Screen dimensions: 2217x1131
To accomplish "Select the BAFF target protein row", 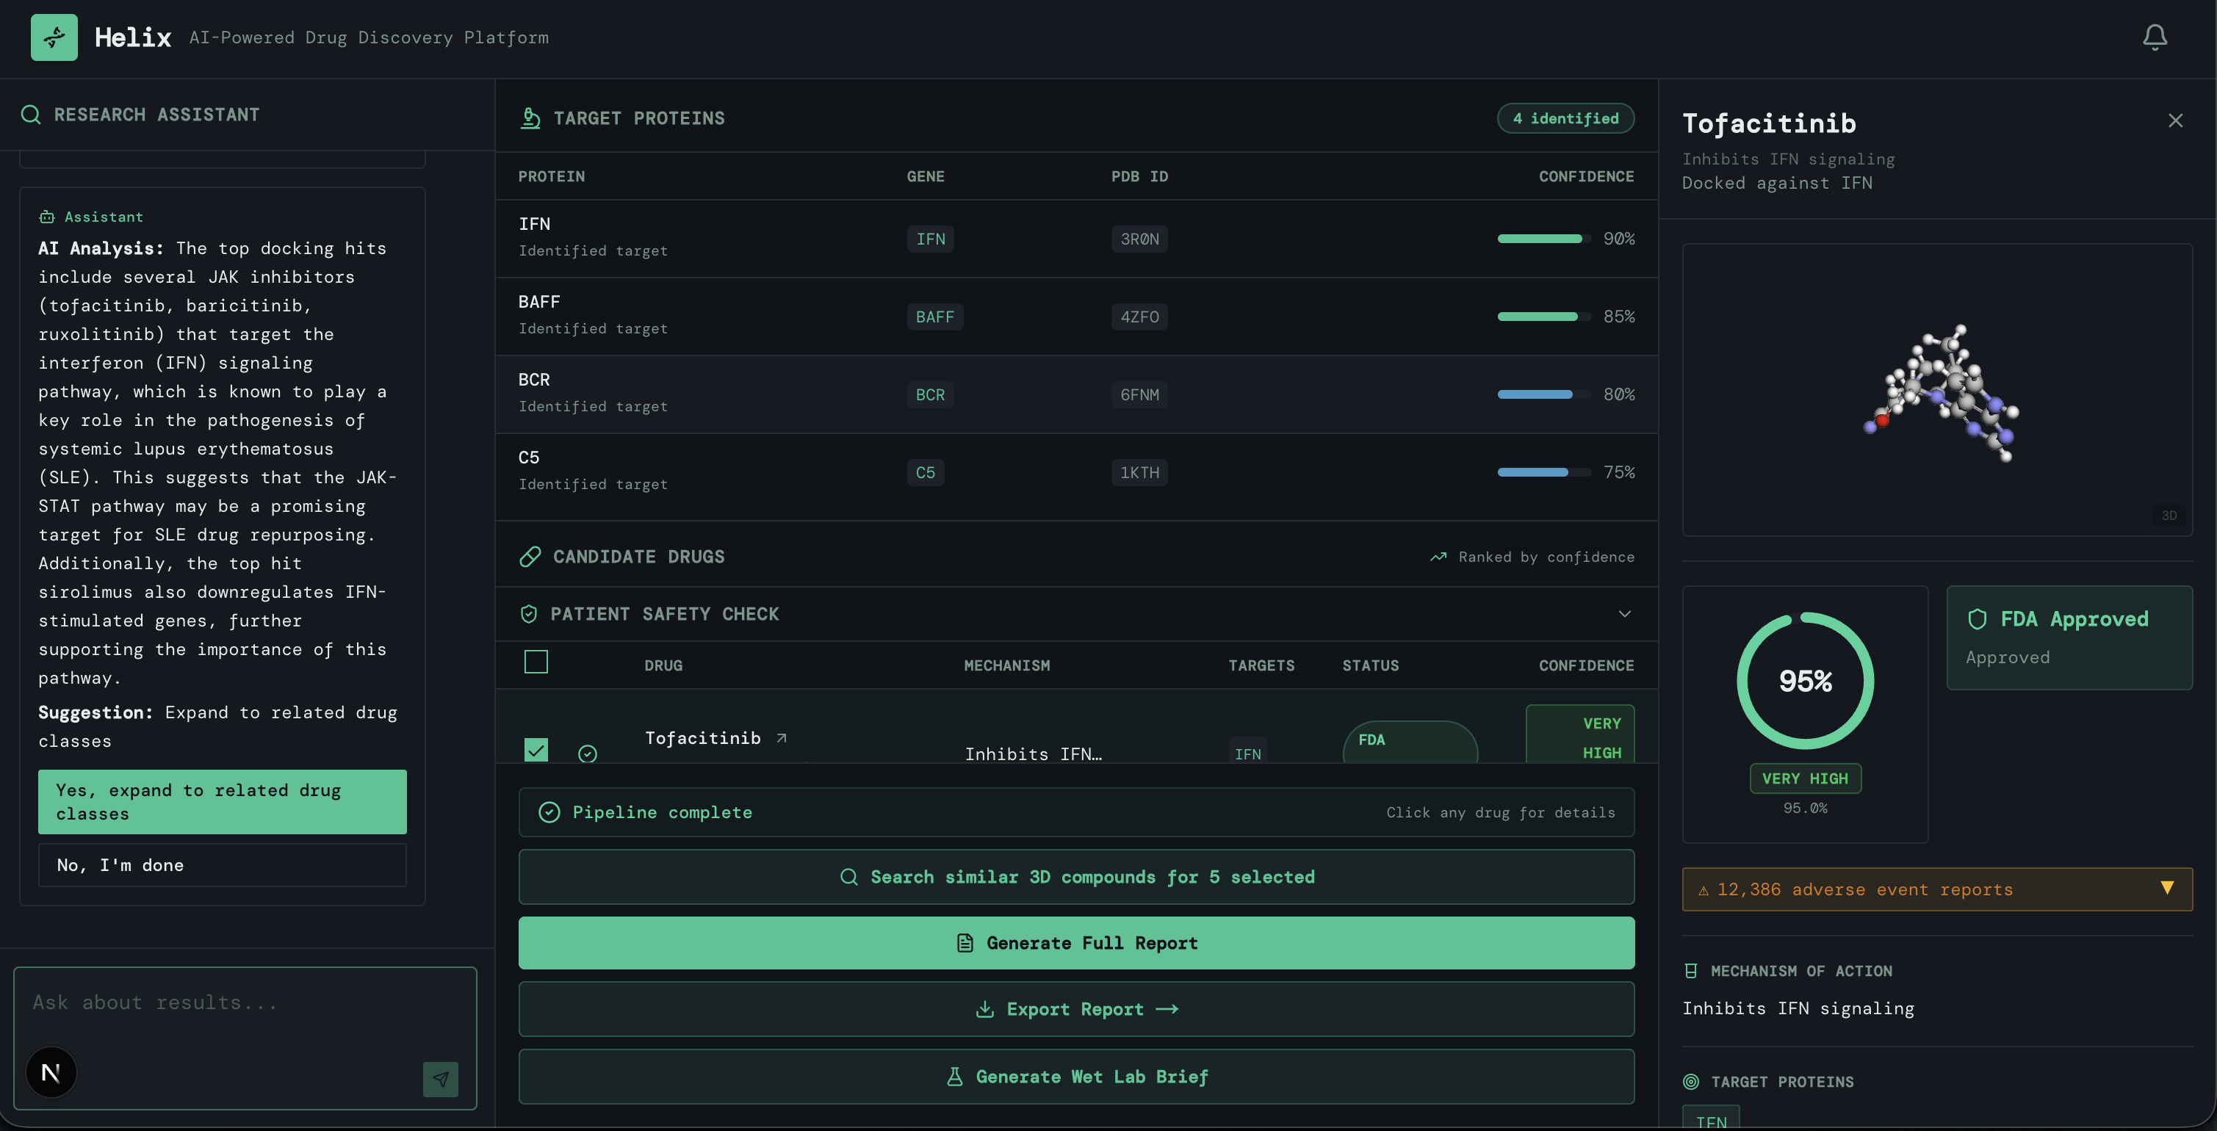I will [1075, 316].
